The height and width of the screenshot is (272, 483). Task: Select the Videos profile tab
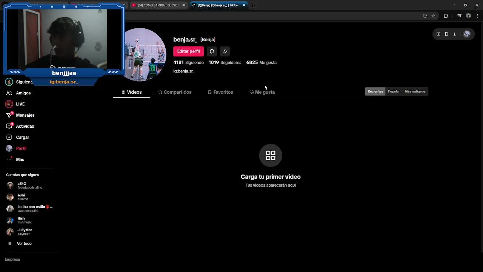click(x=131, y=92)
